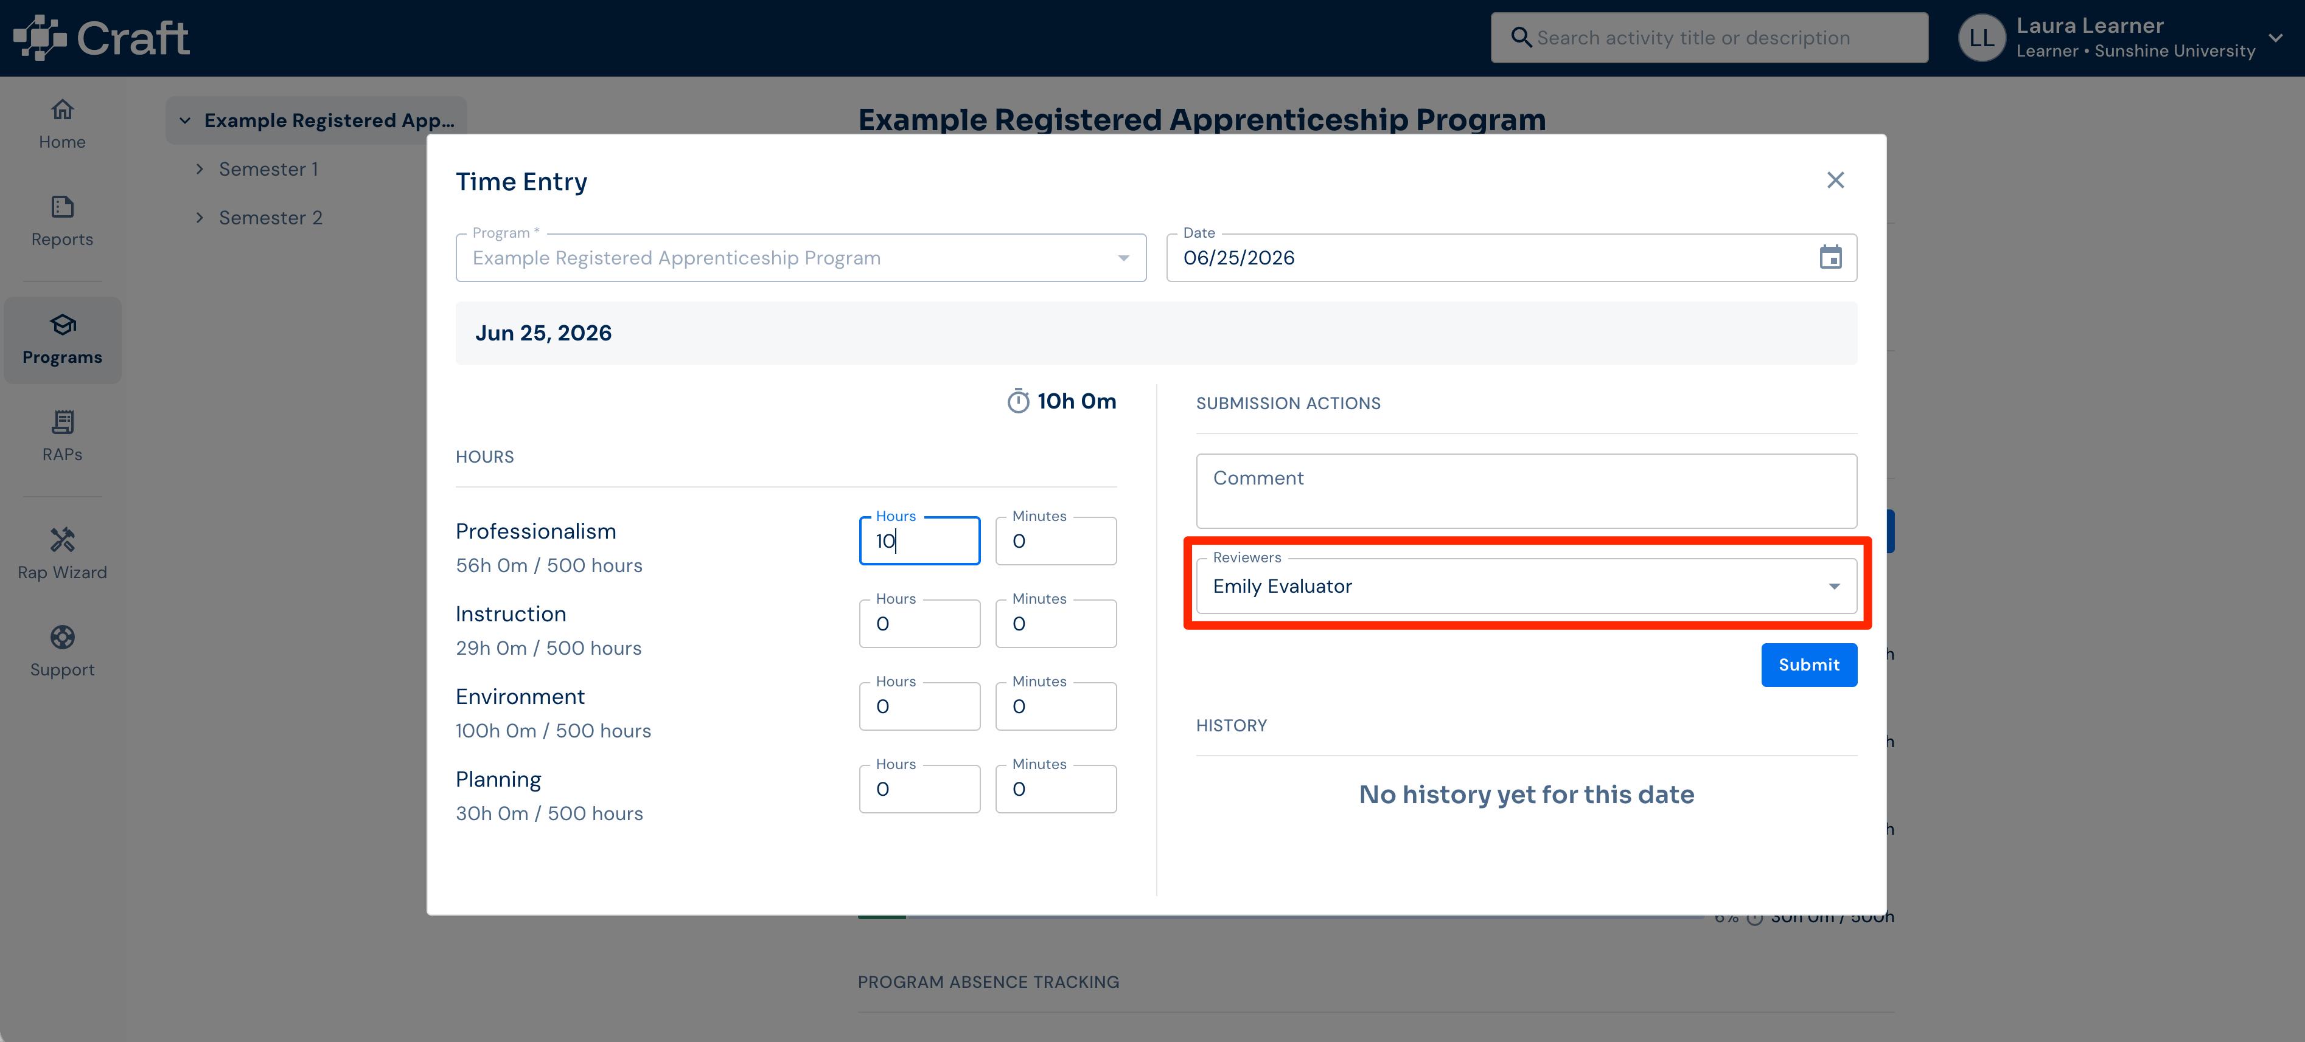Click the Craft logo
The image size is (2305, 1042).
(x=101, y=38)
